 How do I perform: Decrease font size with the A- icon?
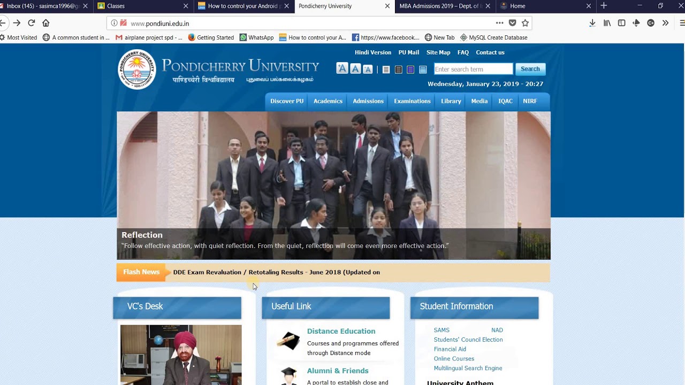tap(368, 69)
